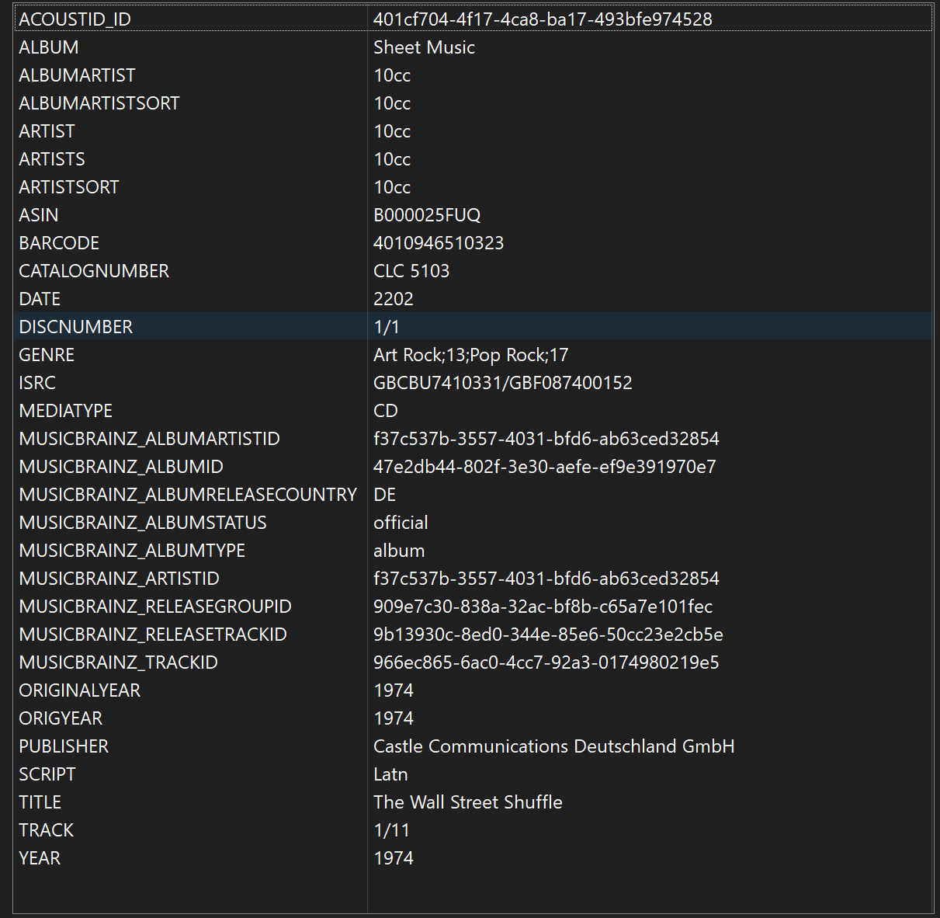Click barcode value 4010946510323

click(x=439, y=243)
